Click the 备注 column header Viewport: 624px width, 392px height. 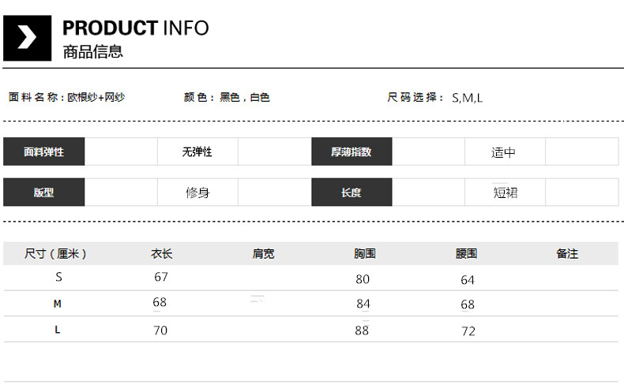(x=567, y=254)
